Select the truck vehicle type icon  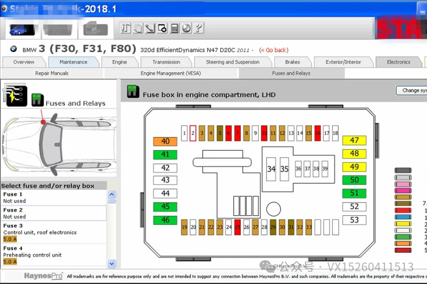pyautogui.click(x=95, y=29)
